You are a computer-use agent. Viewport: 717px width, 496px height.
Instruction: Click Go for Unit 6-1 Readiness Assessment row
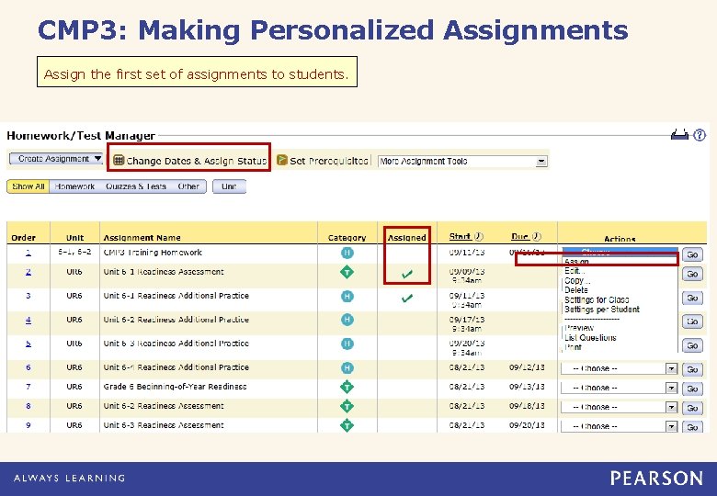tap(692, 274)
